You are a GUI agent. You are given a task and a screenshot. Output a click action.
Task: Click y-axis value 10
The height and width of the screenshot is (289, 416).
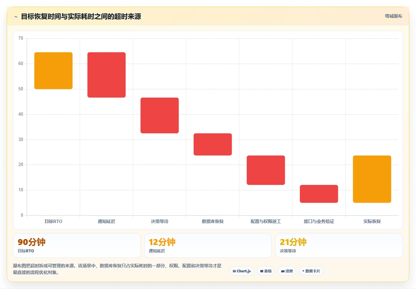tap(21, 190)
